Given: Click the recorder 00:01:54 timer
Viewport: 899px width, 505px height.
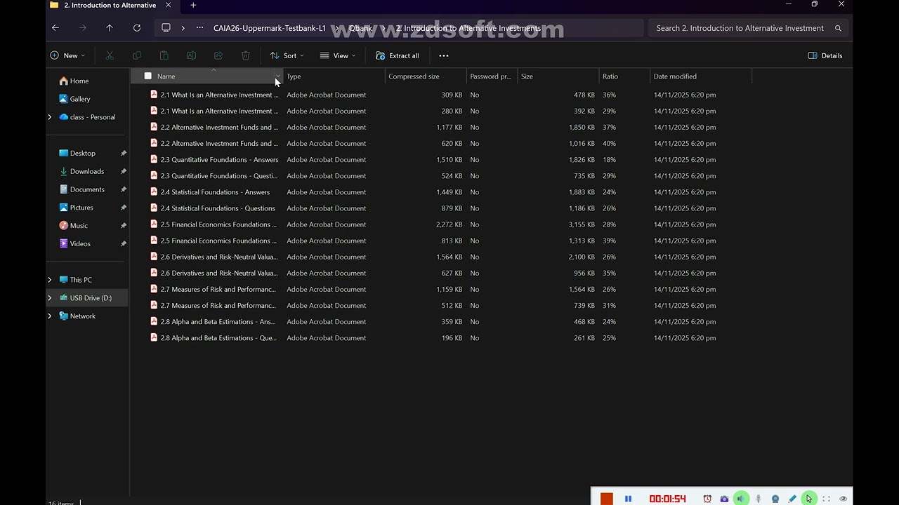Looking at the screenshot, I should [x=667, y=499].
